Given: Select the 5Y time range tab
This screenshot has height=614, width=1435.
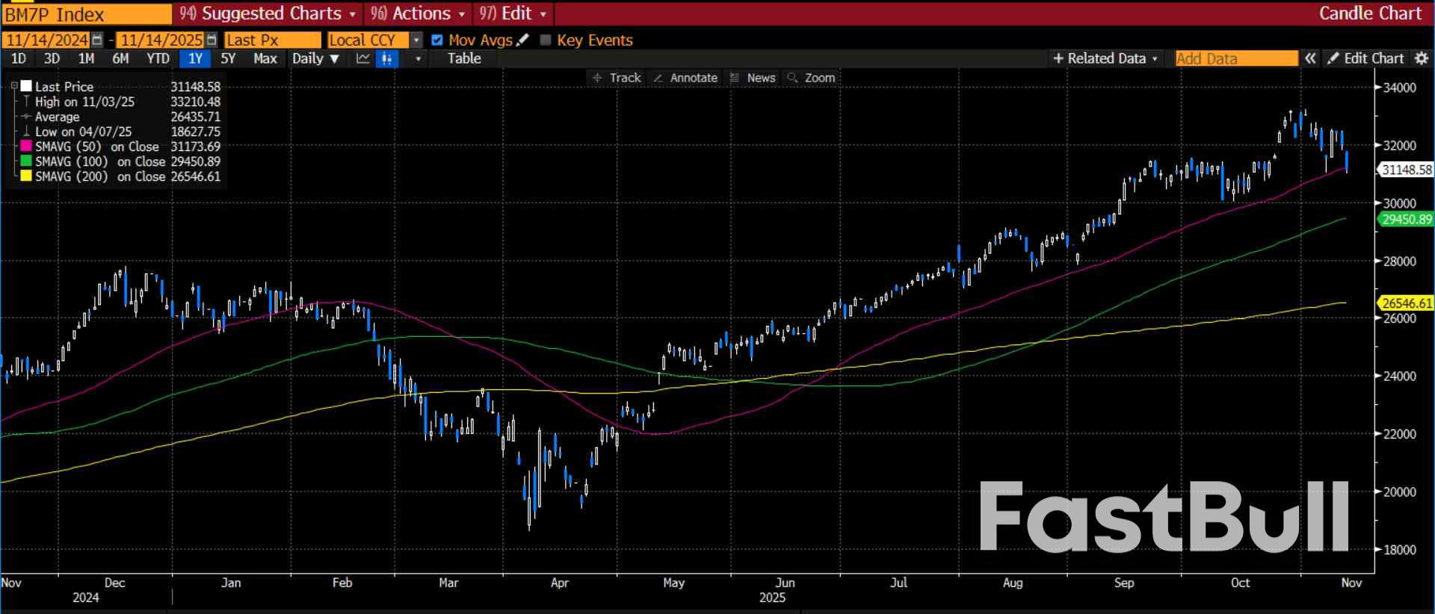Looking at the screenshot, I should pyautogui.click(x=228, y=59).
